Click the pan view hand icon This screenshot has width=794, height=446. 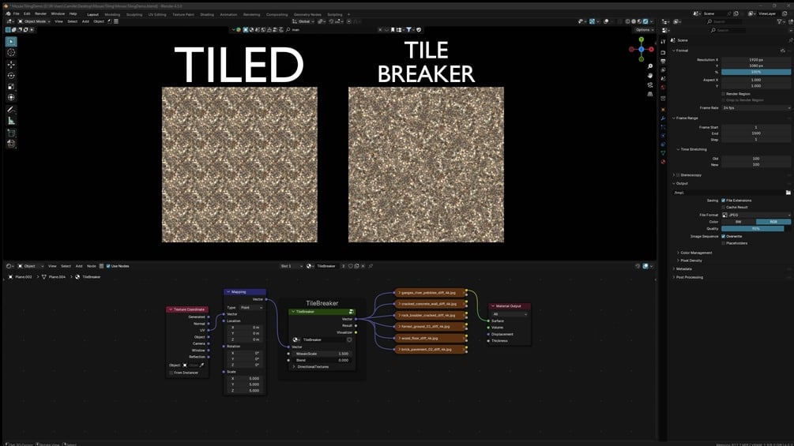650,76
